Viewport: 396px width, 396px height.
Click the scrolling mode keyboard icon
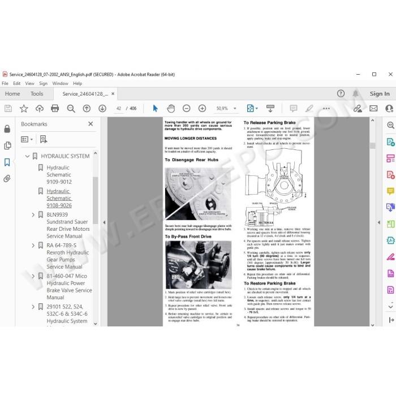click(270, 109)
